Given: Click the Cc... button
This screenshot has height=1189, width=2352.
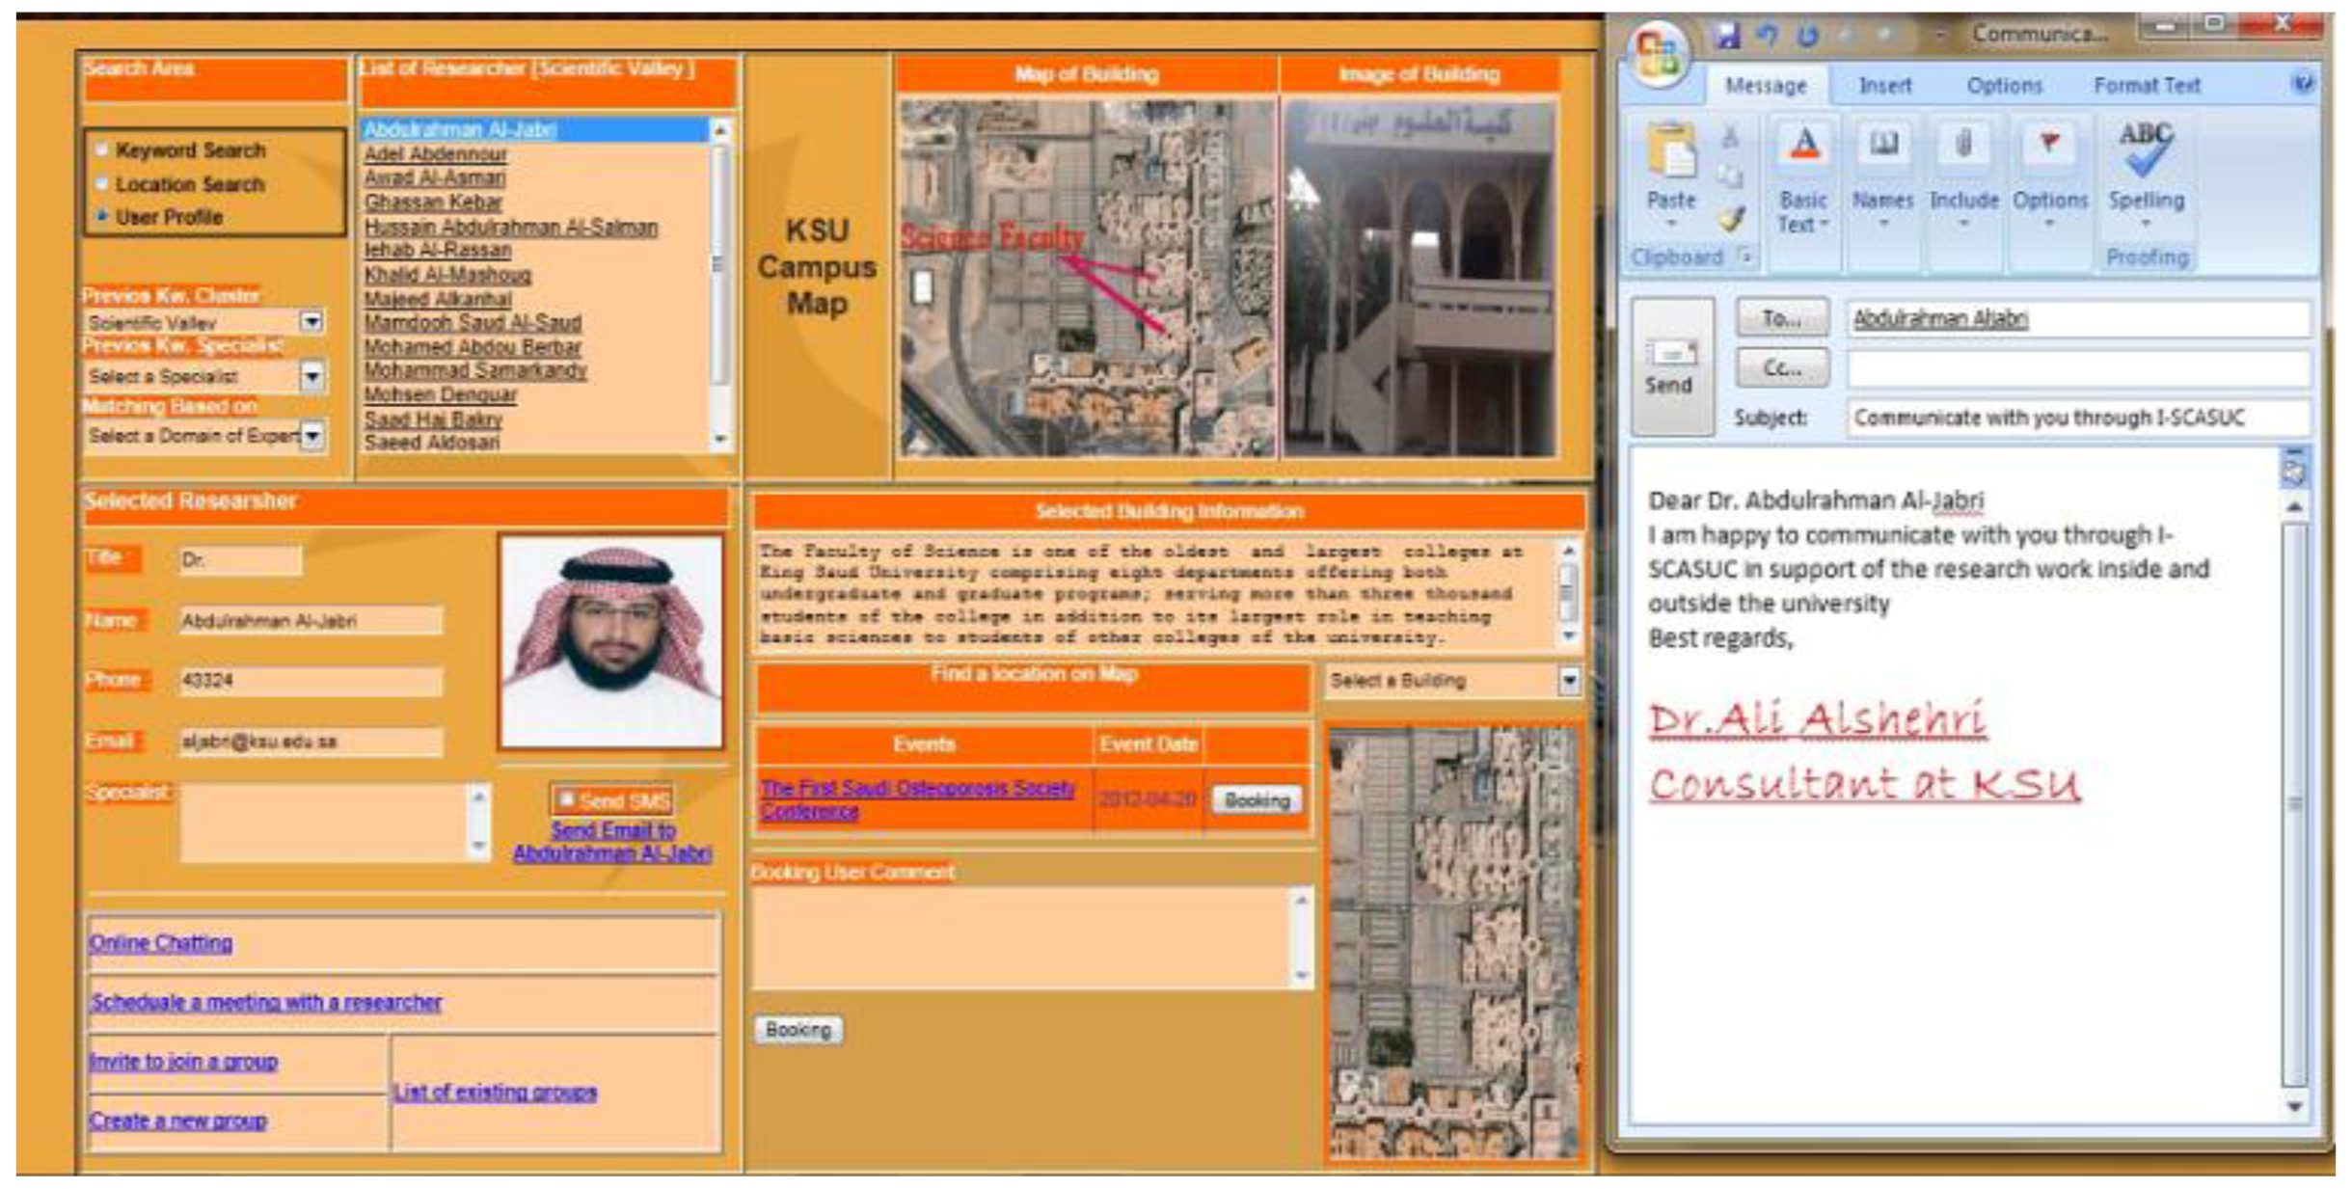Looking at the screenshot, I should 1782,368.
